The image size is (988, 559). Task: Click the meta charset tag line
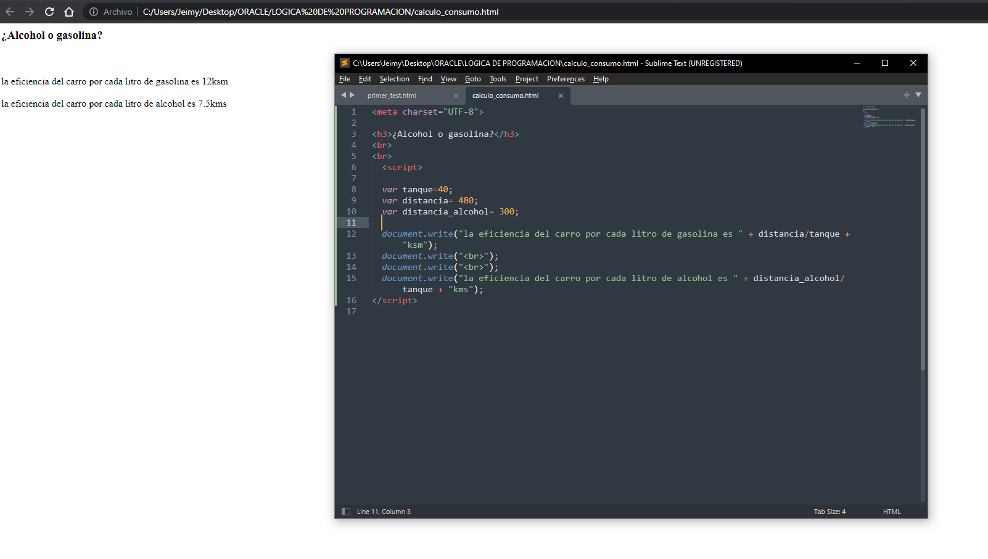point(427,112)
